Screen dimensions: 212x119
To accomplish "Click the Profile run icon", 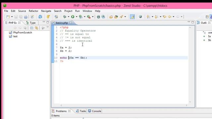I will (x=81, y=17).
